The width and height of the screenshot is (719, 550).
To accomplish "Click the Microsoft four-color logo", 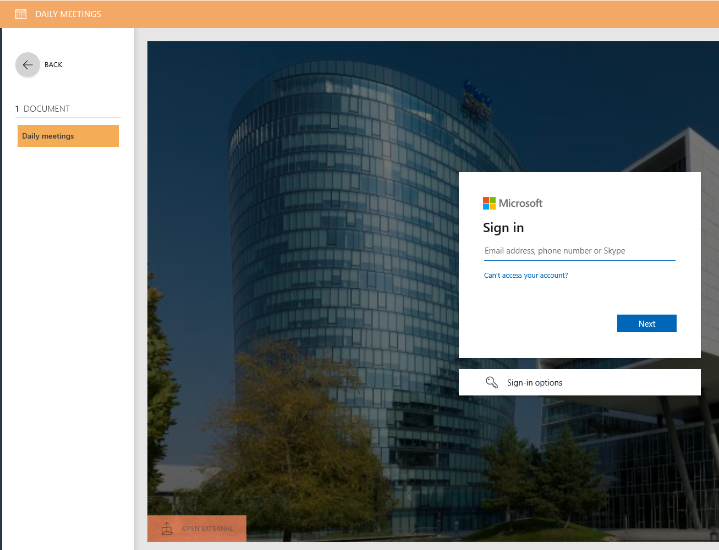I will tap(489, 204).
